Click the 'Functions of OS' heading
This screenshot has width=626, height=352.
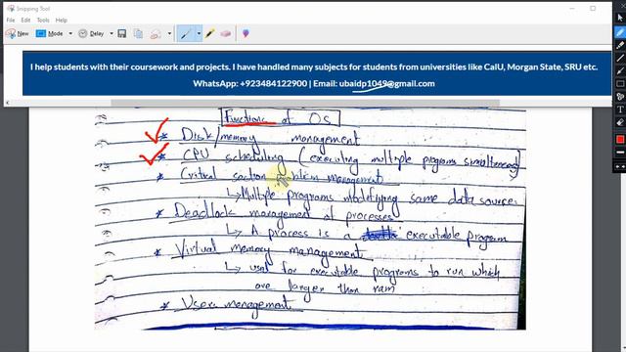(281, 118)
